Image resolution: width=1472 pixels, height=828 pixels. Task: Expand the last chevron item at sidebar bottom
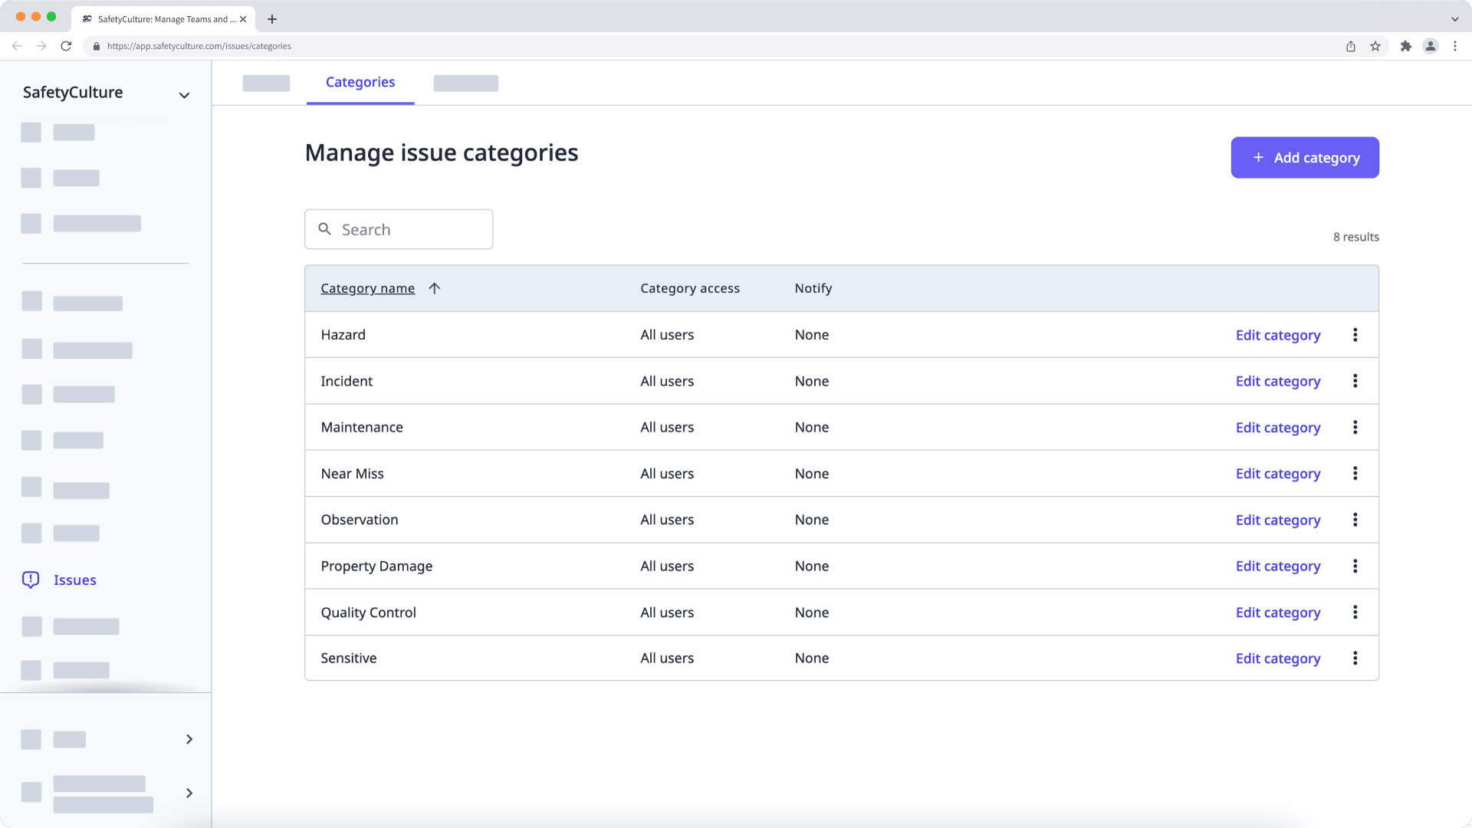click(189, 793)
